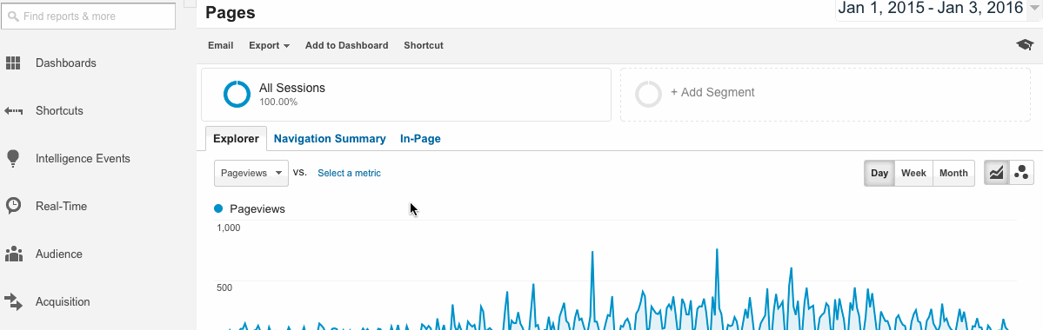Open the Shortcuts section
1043x330 pixels.
[x=59, y=111]
